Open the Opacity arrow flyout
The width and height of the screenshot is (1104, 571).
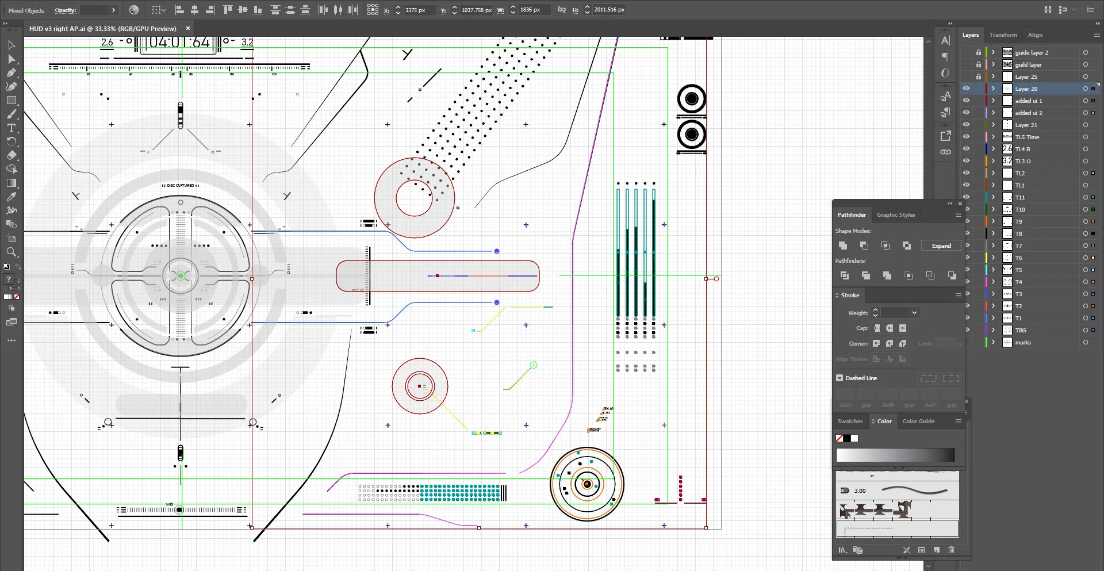coord(113,10)
